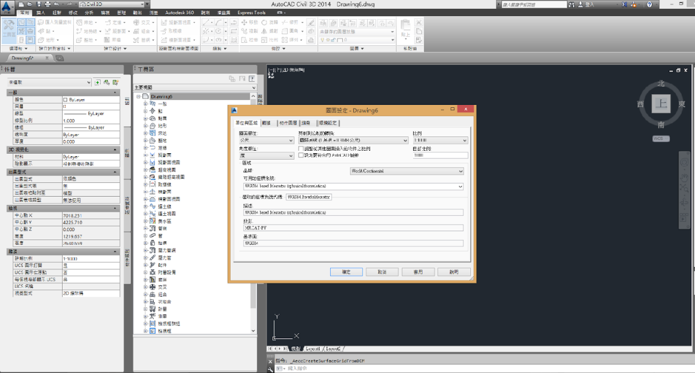
Task: Tick the first checkbox under the conversion dropdown
Action: (x=301, y=149)
